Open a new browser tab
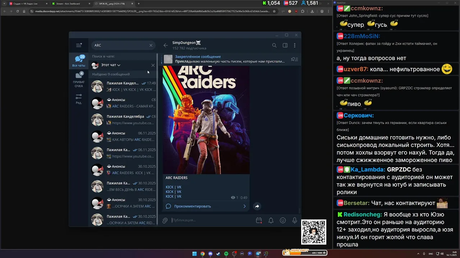The image size is (460, 258). (x=139, y=4)
